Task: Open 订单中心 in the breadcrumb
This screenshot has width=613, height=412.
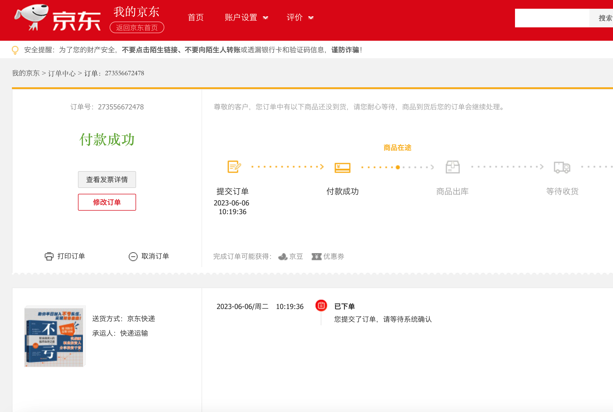Action: 62,73
